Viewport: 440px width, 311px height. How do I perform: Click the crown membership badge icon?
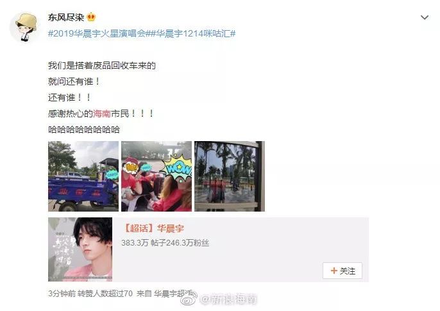tap(91, 17)
